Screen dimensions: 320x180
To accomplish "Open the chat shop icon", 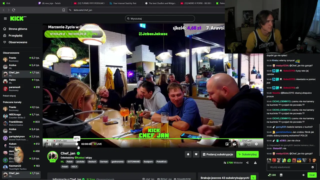I will pyautogui.click(x=281, y=175).
